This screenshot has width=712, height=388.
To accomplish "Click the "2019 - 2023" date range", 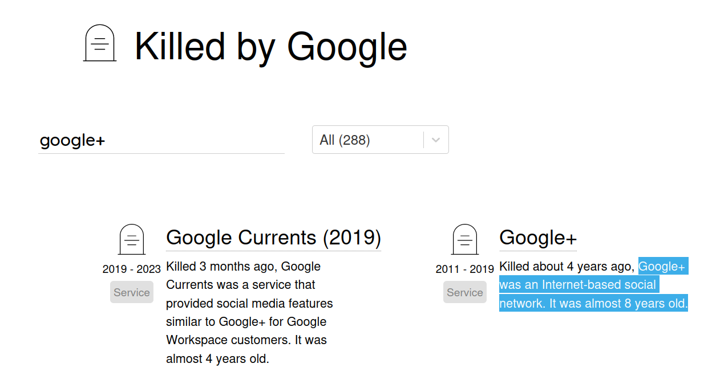I will click(x=132, y=269).
